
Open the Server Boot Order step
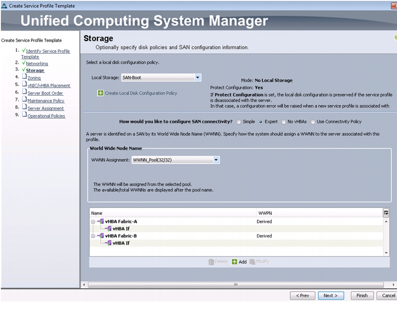[x=45, y=93]
